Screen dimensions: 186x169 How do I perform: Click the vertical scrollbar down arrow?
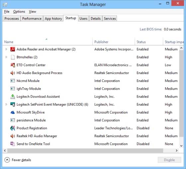(x=181, y=146)
